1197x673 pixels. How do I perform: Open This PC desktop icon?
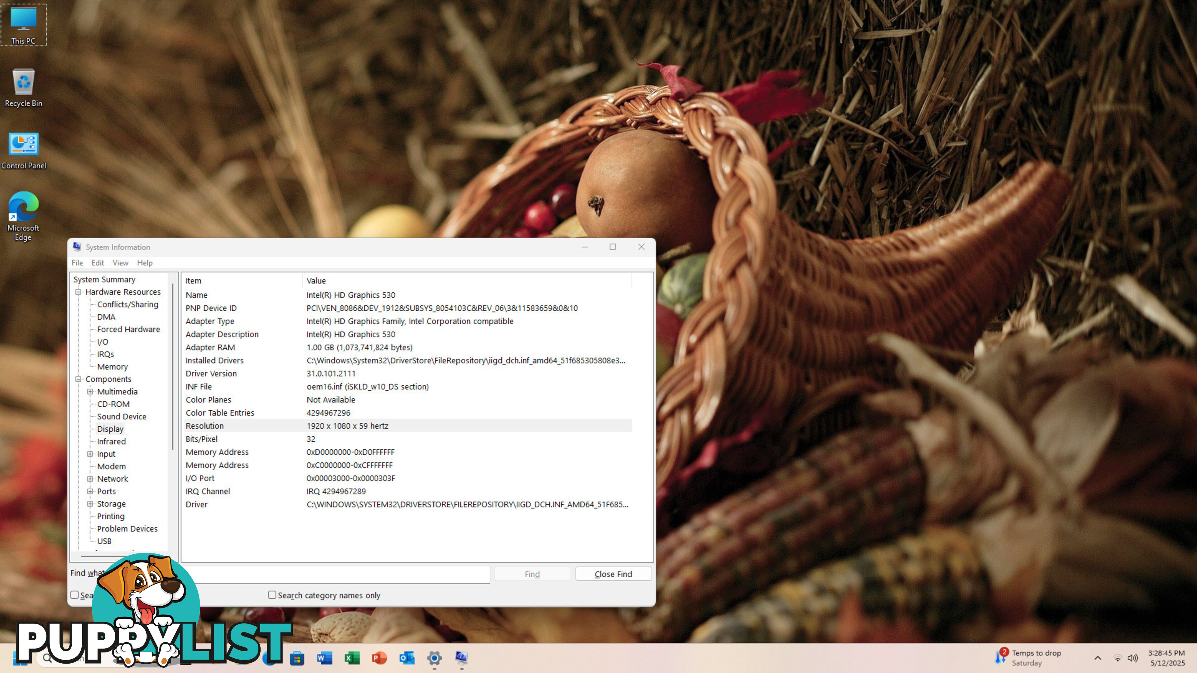[x=23, y=25]
